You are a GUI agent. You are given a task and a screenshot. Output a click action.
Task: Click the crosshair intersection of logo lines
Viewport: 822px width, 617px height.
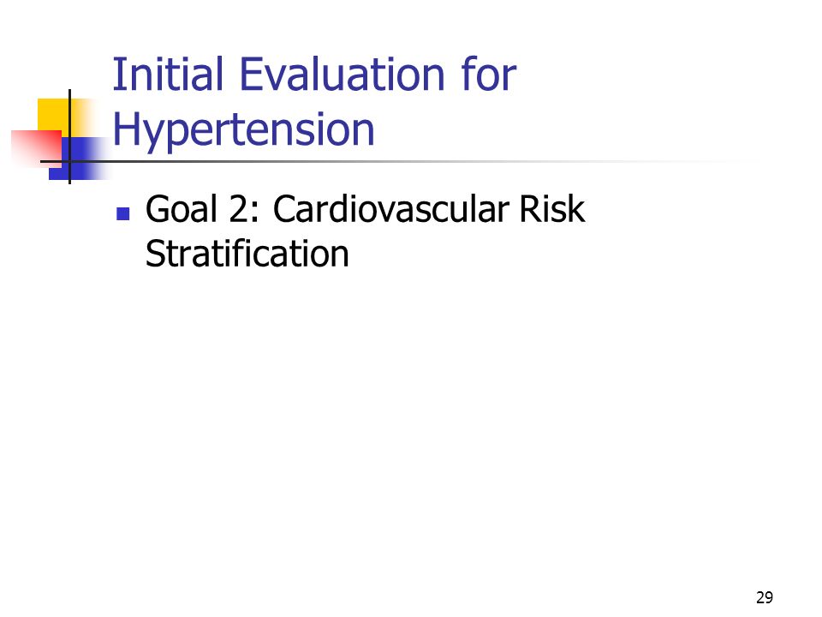(x=69, y=162)
